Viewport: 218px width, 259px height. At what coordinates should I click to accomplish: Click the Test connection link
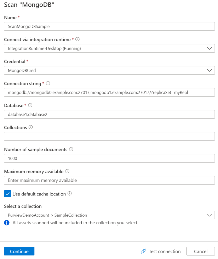click(x=165, y=252)
